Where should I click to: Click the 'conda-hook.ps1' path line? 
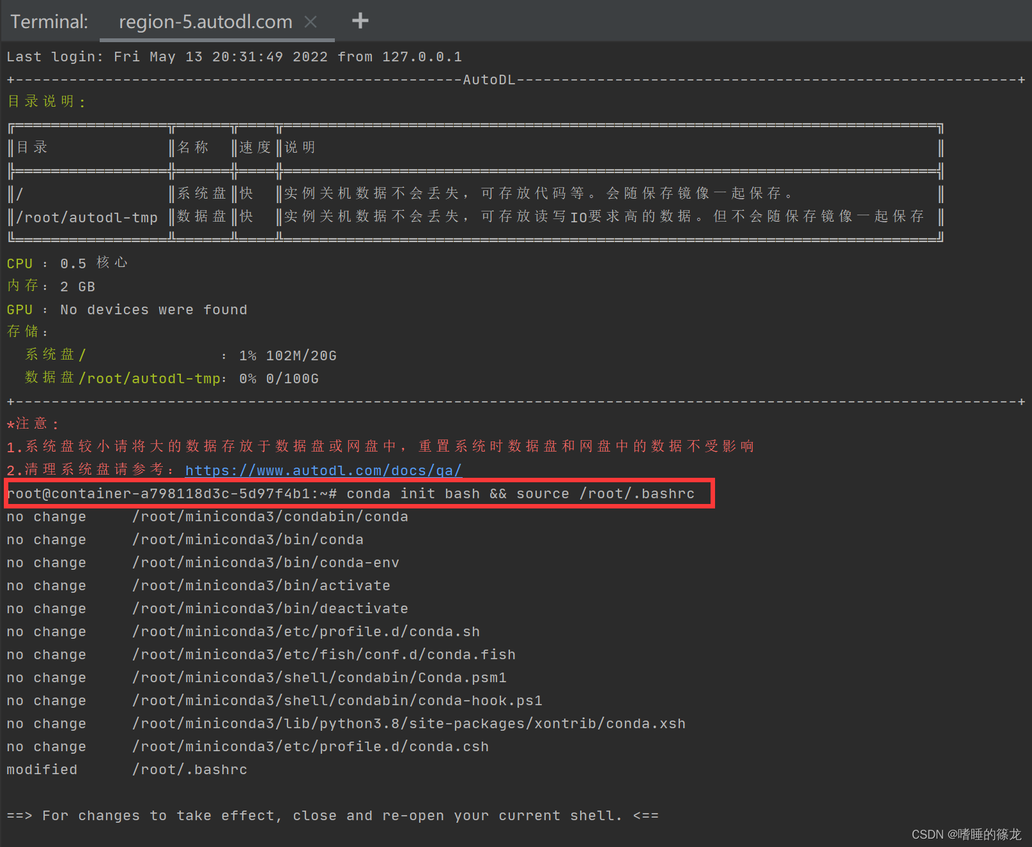click(x=337, y=701)
